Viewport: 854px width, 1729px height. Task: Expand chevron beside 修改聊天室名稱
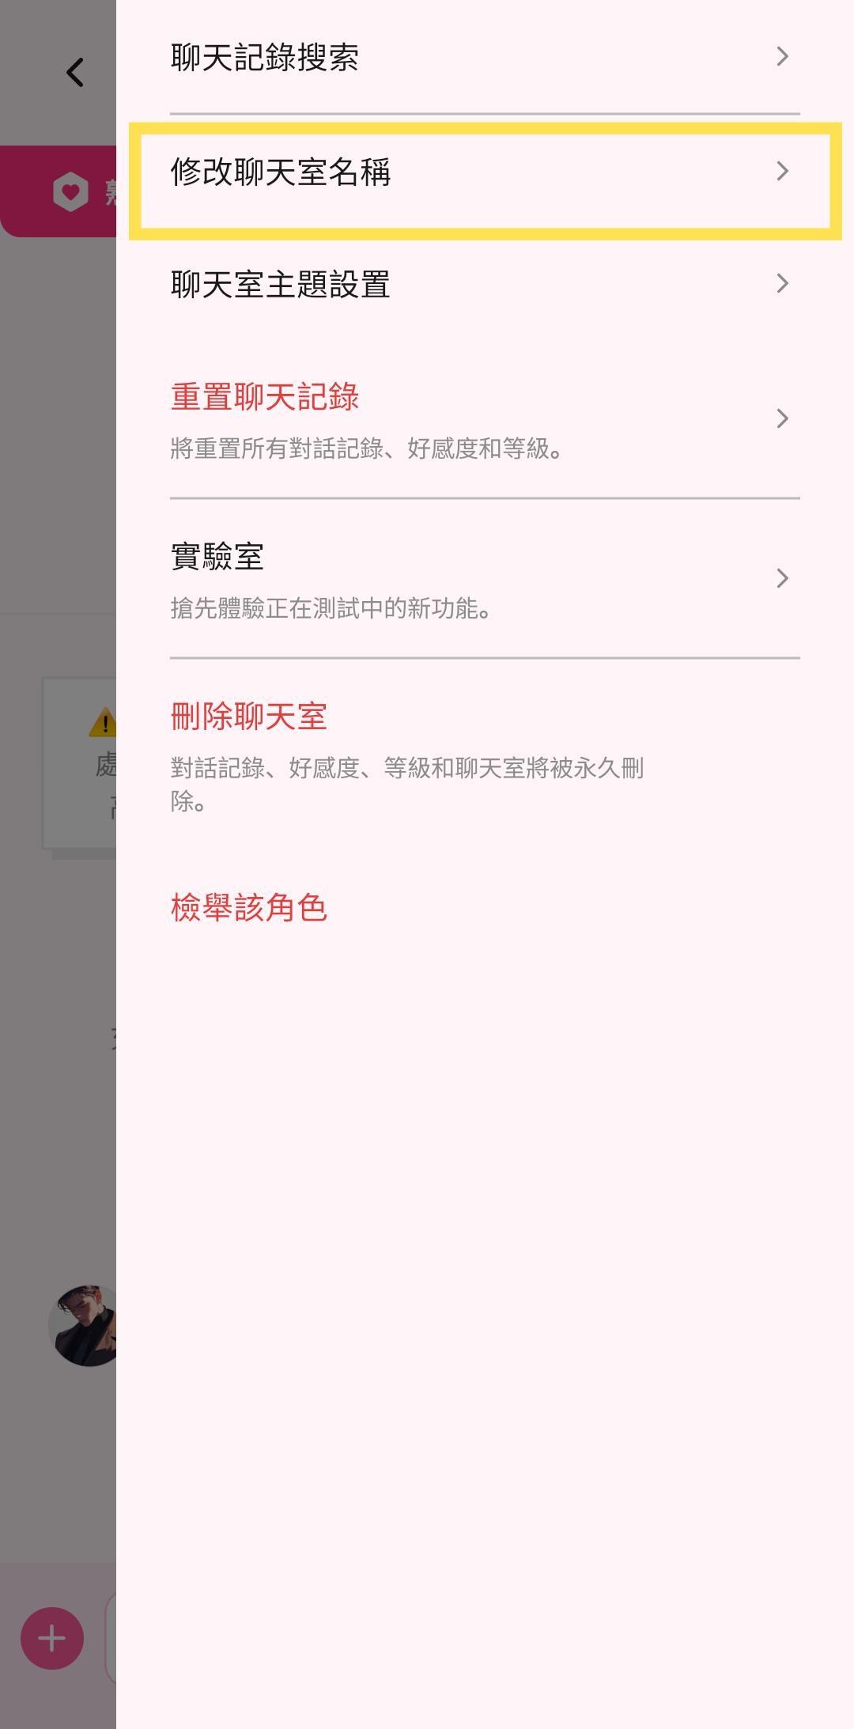pos(782,171)
